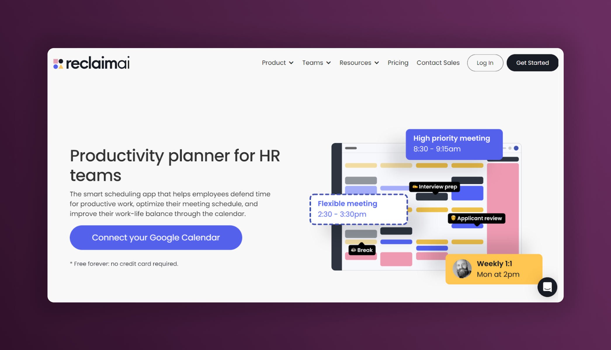Viewport: 611px width, 350px height.
Task: Click the Applicant review badge icon
Action: (453, 218)
